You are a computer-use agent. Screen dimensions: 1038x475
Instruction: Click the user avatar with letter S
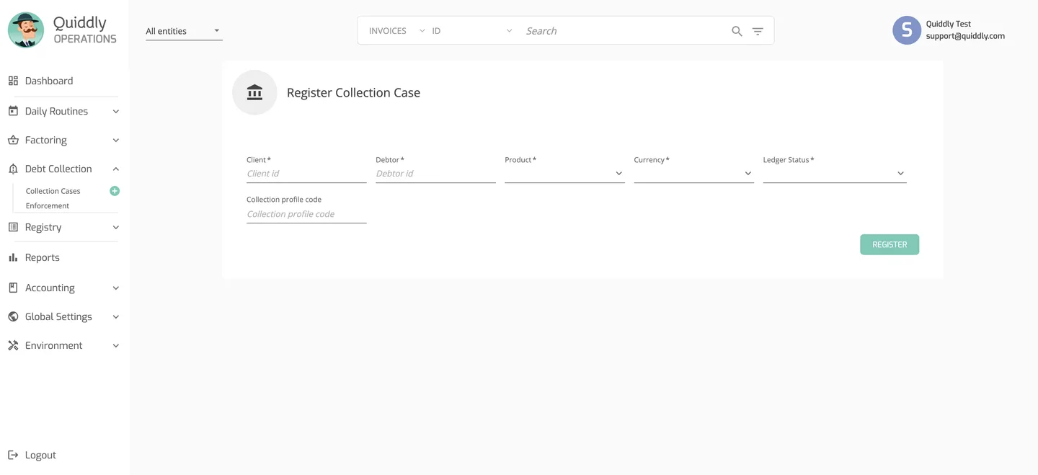[907, 30]
